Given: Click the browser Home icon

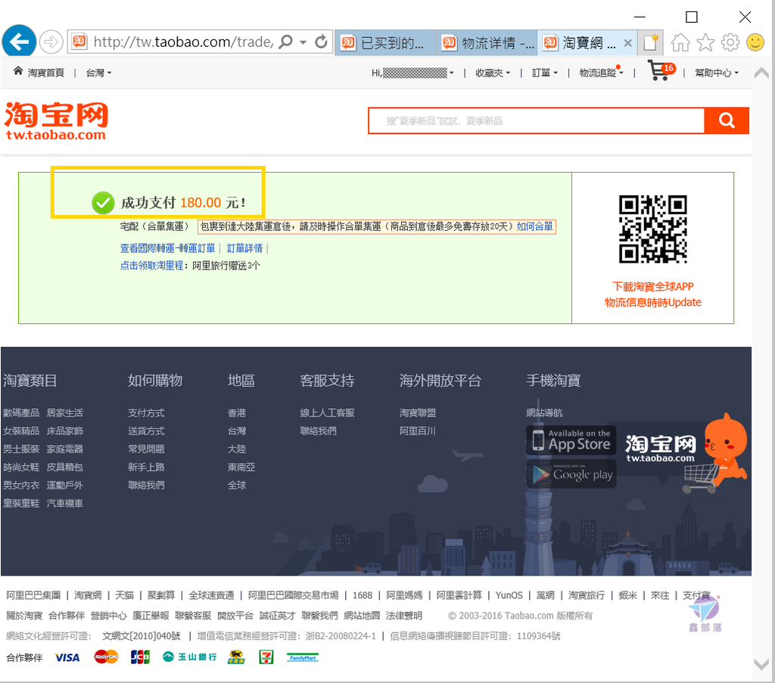Looking at the screenshot, I should (x=680, y=42).
